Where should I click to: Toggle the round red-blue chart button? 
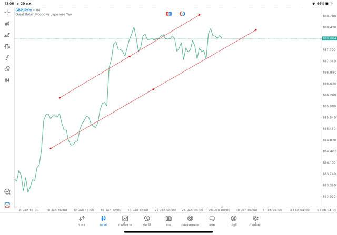(182, 14)
